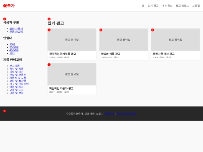Screen dimensions: 203x152
Task: Open thumbnail of 트렌디한 패션 광고
Action: click(x=176, y=39)
